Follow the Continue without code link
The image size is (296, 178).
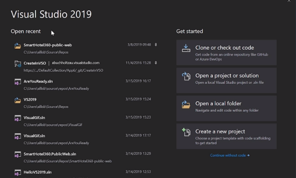230,155
